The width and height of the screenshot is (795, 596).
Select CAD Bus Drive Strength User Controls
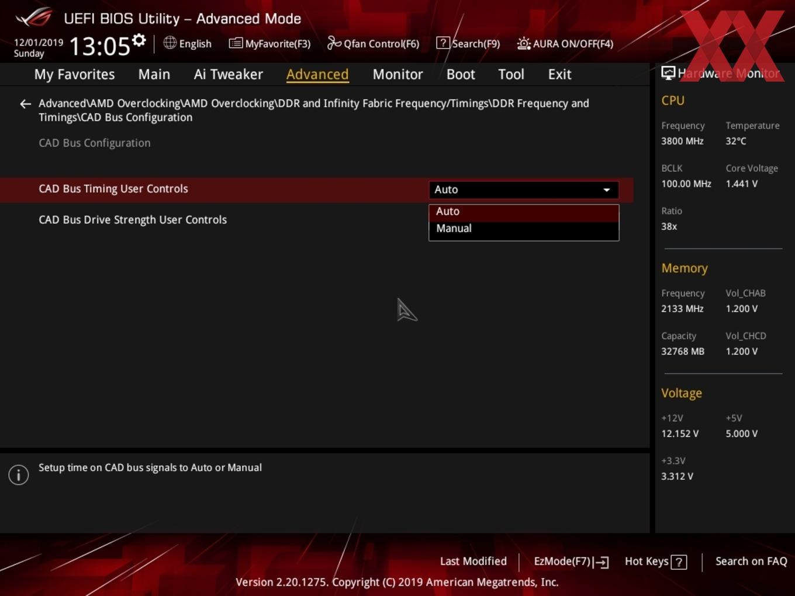(133, 220)
